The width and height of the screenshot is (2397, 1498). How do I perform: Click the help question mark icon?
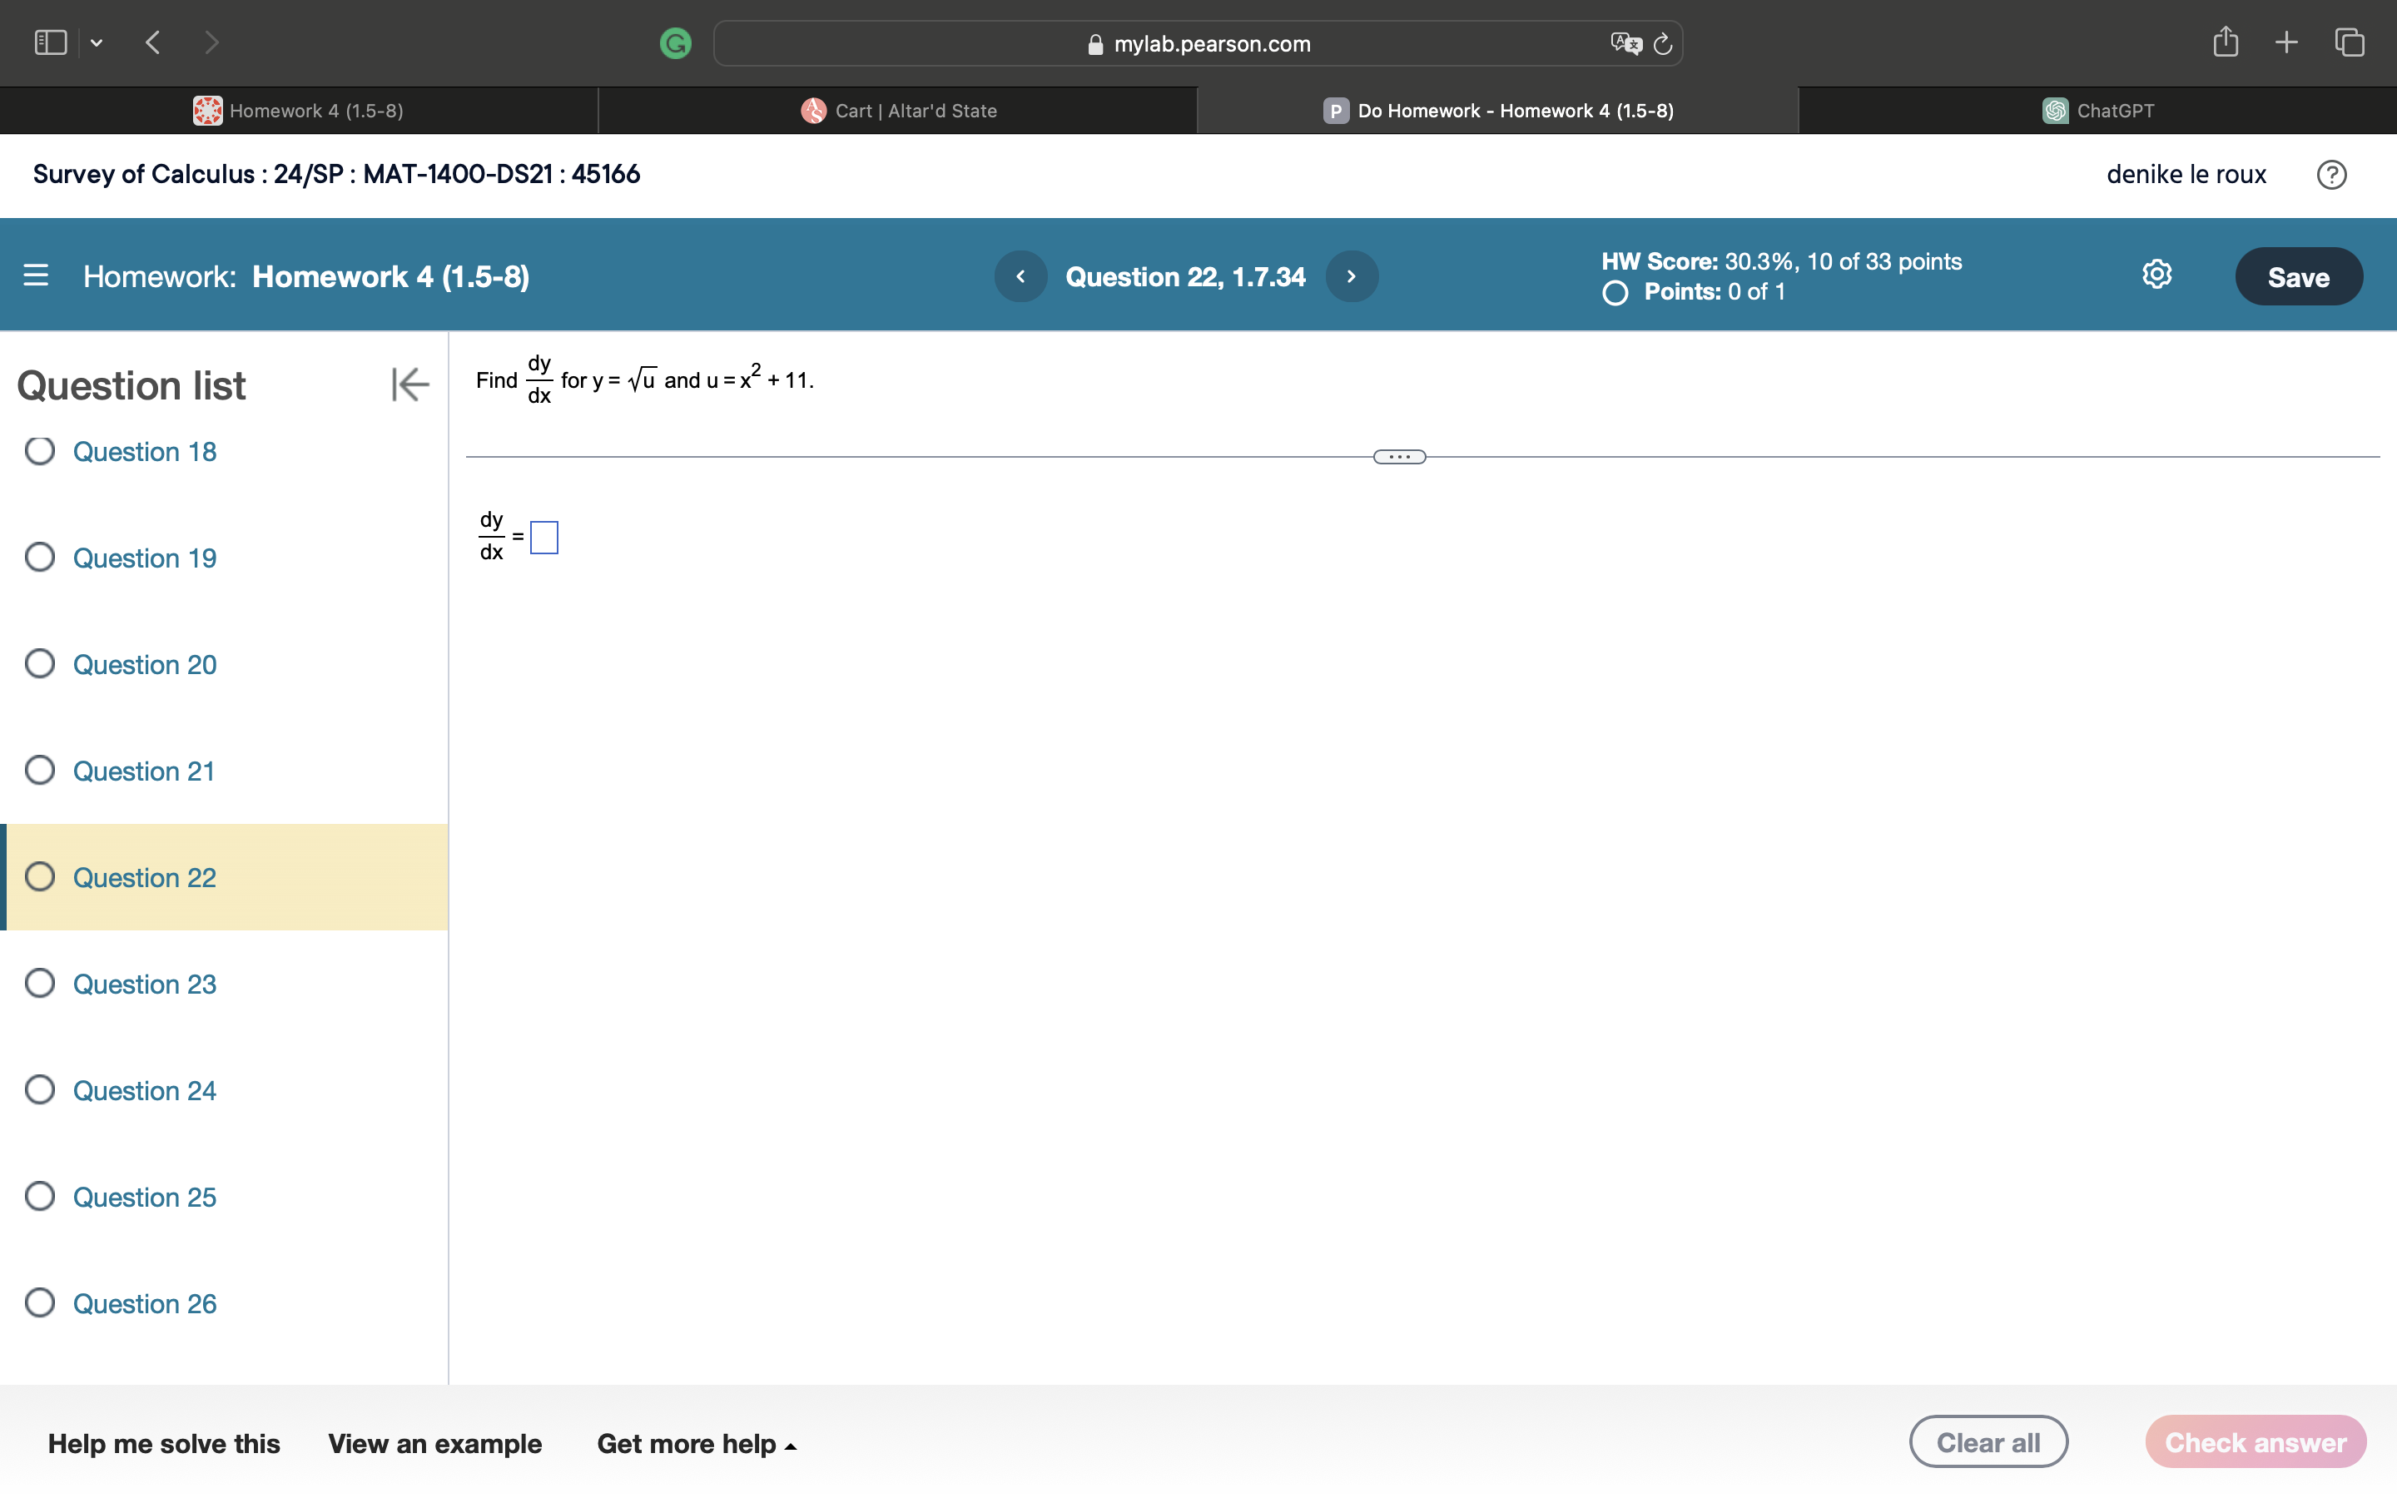[x=2333, y=175]
